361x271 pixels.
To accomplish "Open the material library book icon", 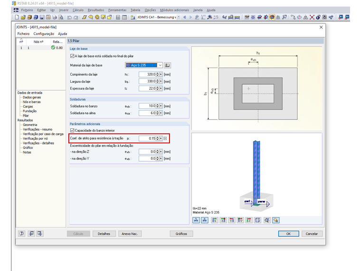I will pyautogui.click(x=167, y=65).
